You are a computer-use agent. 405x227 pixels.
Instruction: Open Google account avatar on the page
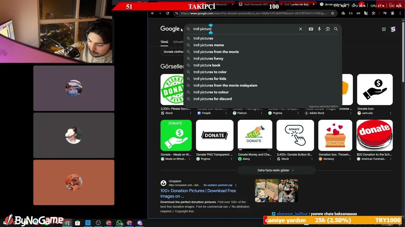pos(393,29)
